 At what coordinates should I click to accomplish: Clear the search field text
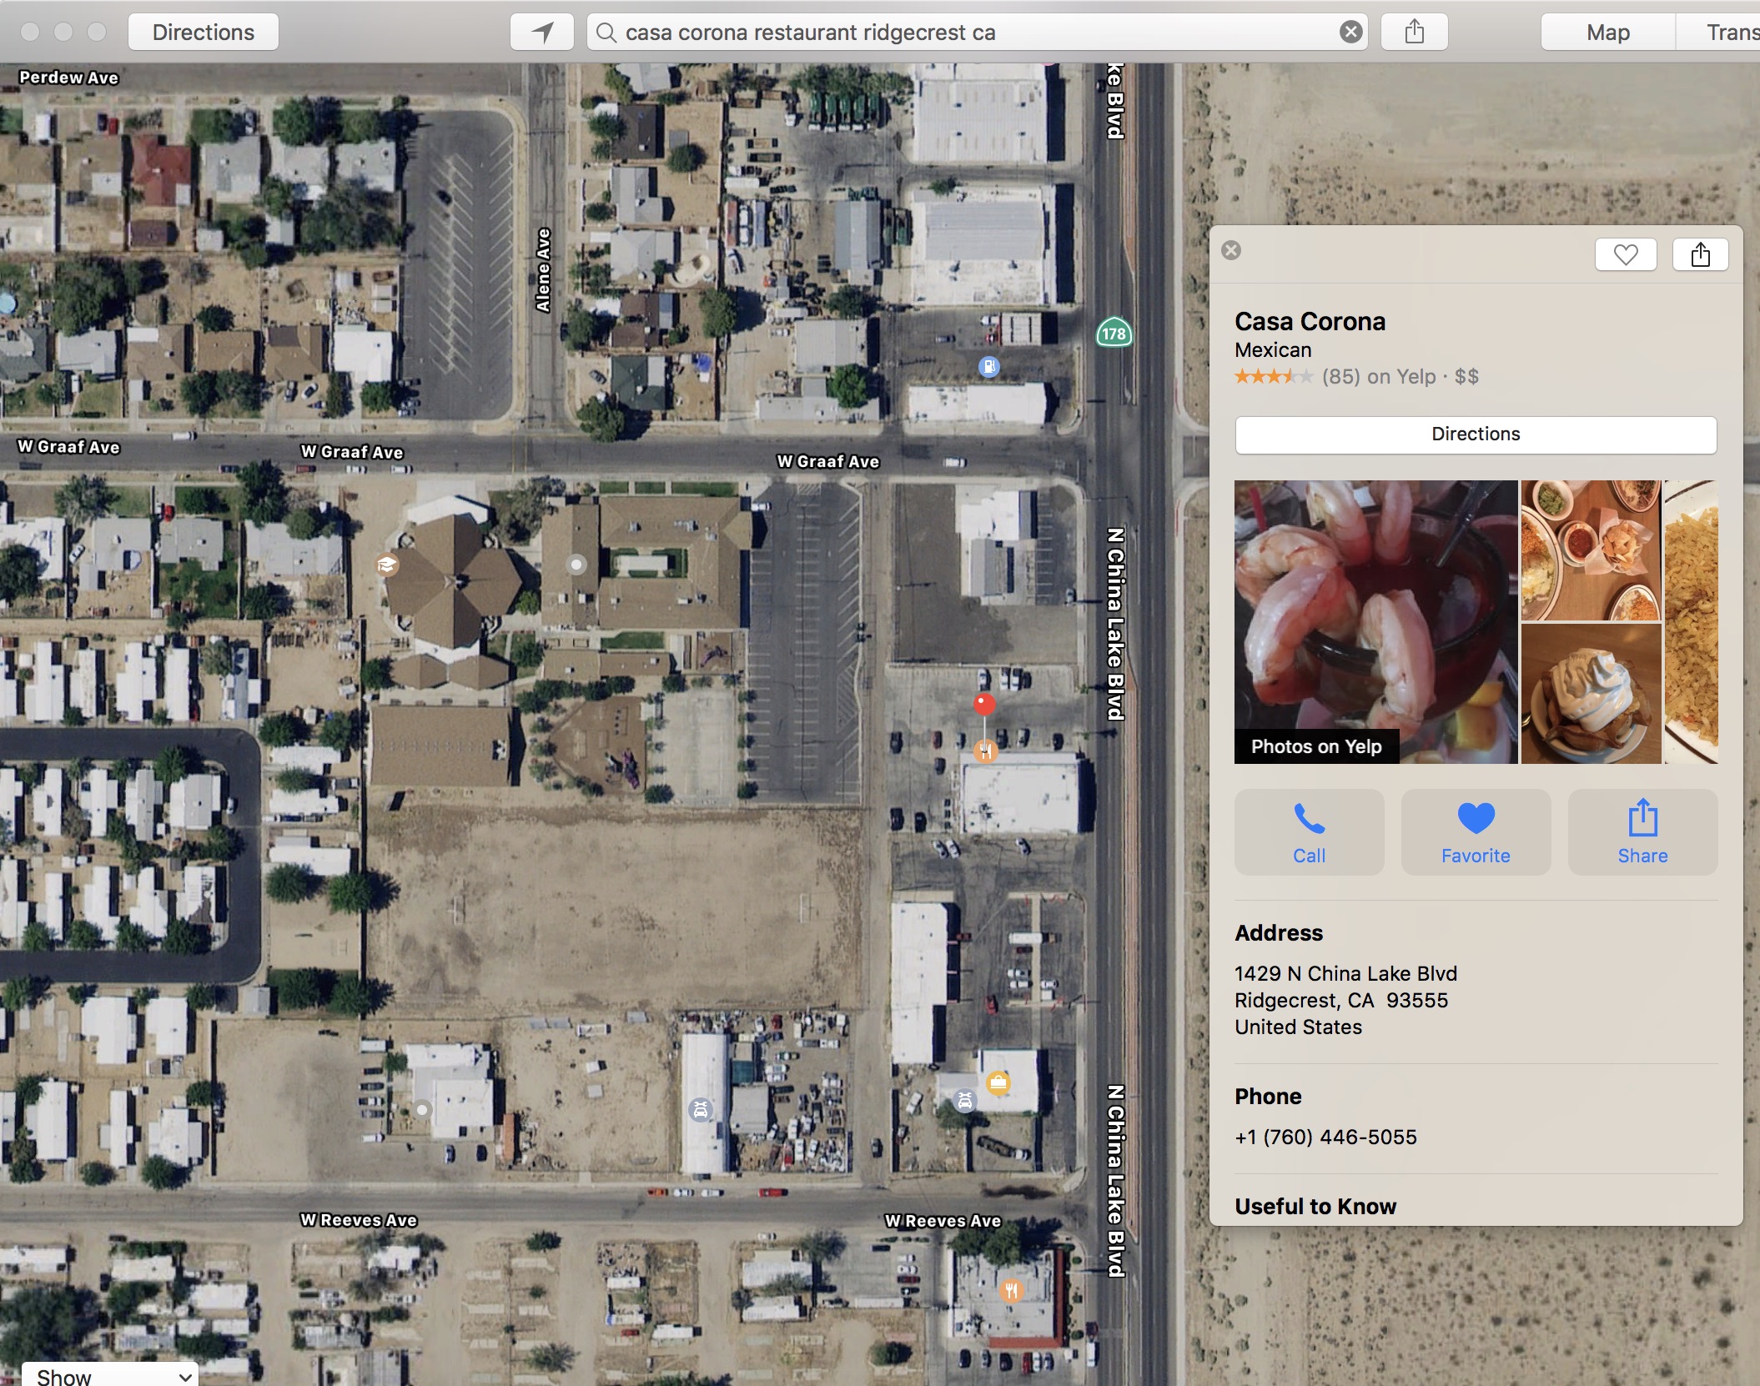1350,33
